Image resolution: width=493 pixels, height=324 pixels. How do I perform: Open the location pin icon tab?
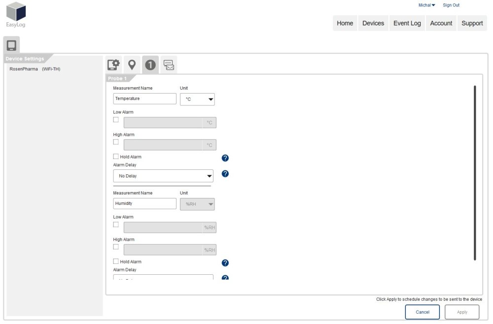coord(132,65)
